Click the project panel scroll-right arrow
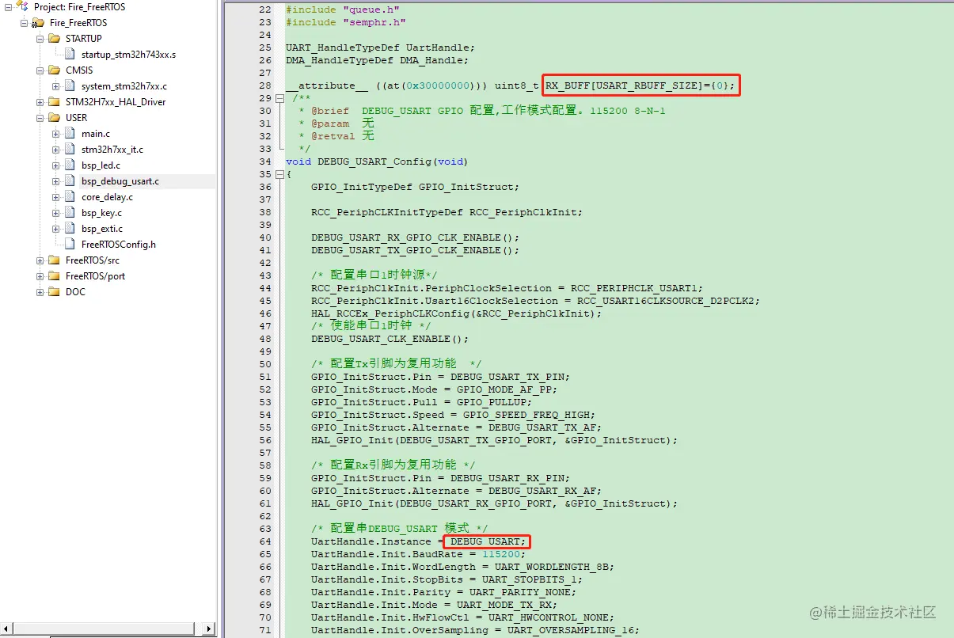954x638 pixels. click(x=210, y=629)
